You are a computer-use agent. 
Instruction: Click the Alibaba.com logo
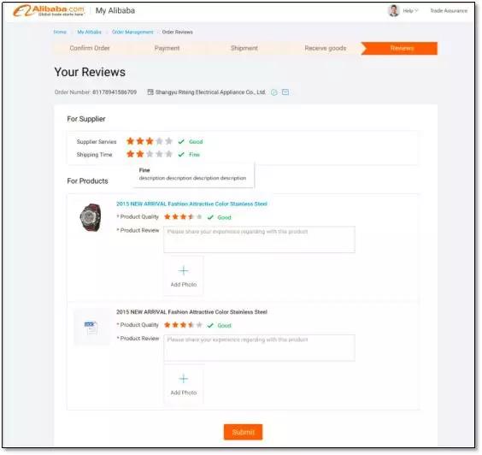pos(48,11)
